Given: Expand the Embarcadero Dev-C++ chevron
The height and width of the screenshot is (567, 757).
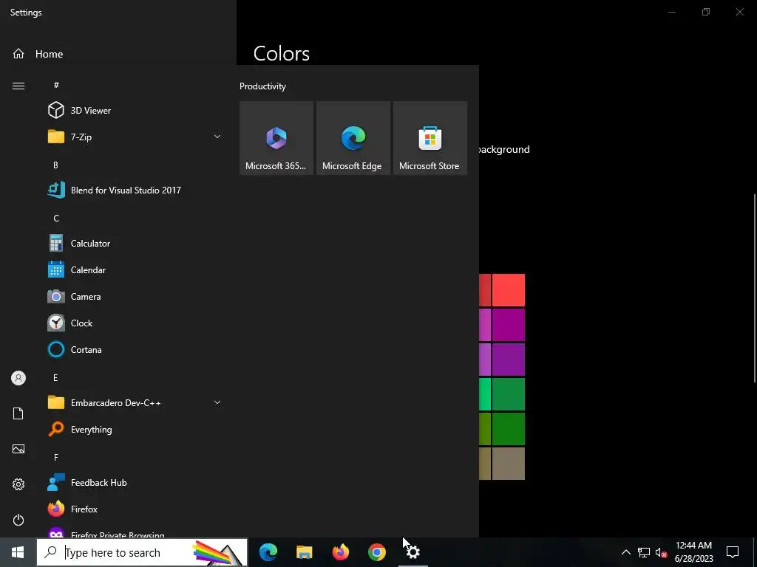Looking at the screenshot, I should pos(217,402).
